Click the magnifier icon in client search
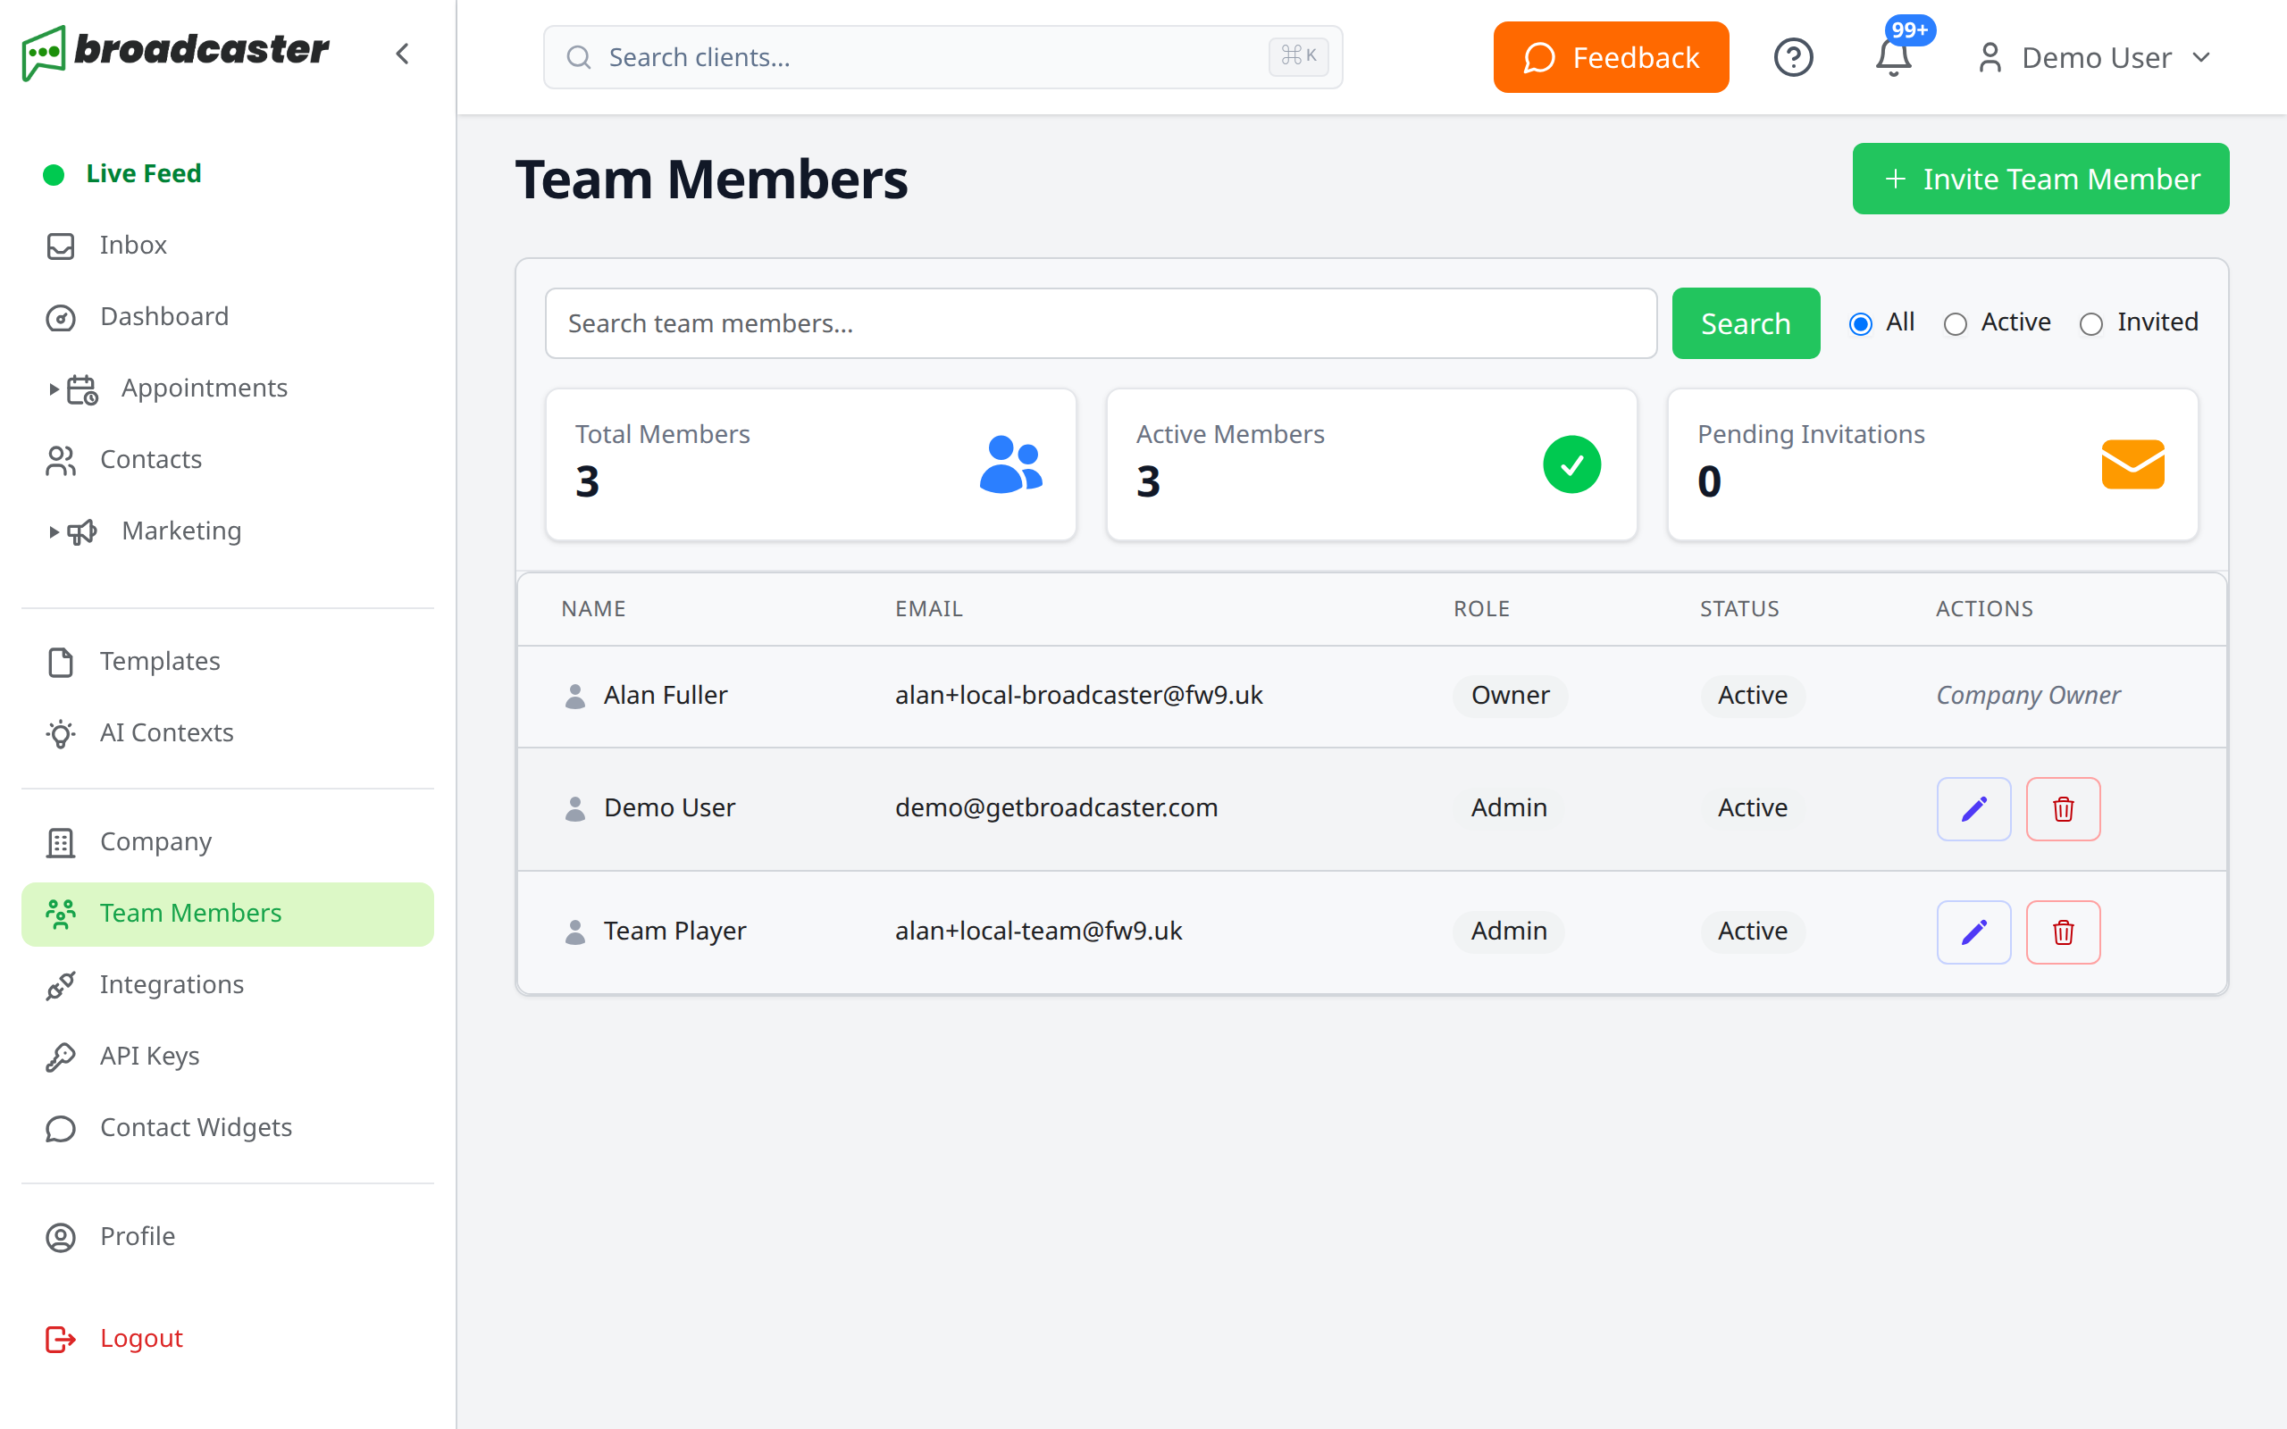Viewport: 2287px width, 1429px height. click(x=578, y=58)
